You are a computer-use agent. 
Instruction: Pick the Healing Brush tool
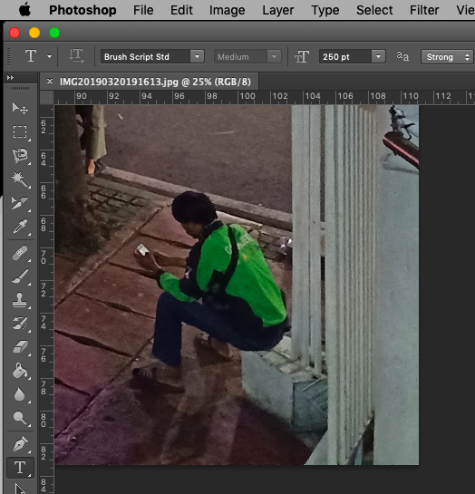[20, 253]
